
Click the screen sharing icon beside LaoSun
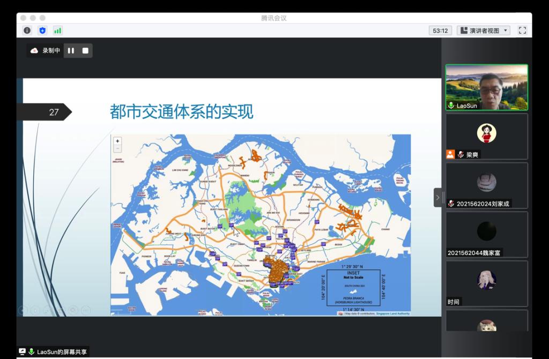(x=22, y=351)
